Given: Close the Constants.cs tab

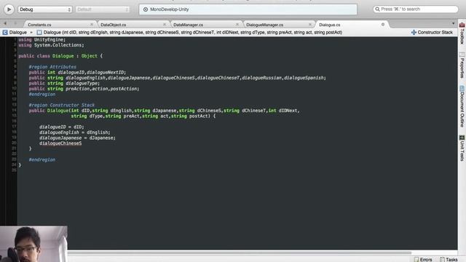Looking at the screenshot, I should coord(92,24).
